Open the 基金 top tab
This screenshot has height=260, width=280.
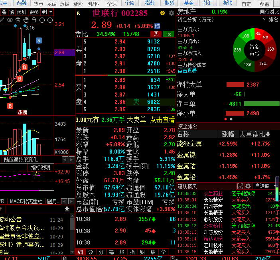pyautogui.click(x=189, y=3)
